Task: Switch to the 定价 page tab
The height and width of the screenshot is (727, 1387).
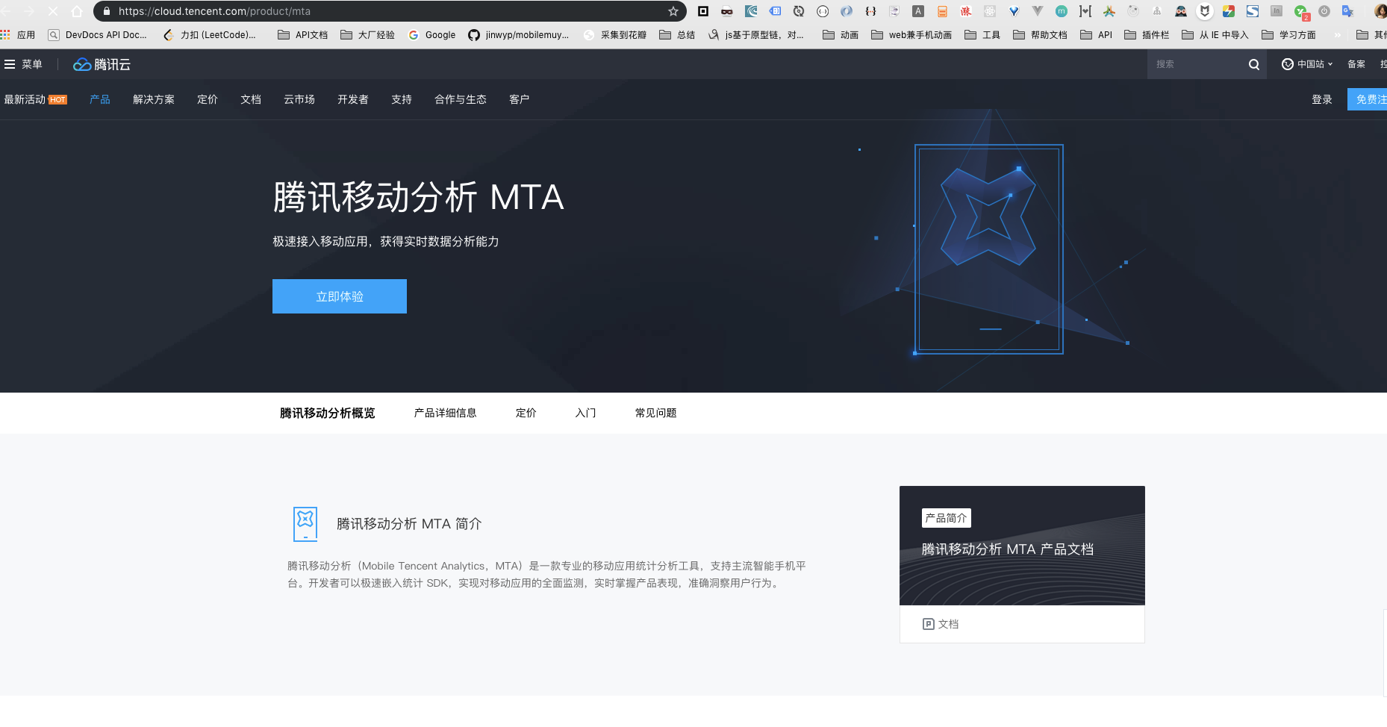Action: click(526, 413)
